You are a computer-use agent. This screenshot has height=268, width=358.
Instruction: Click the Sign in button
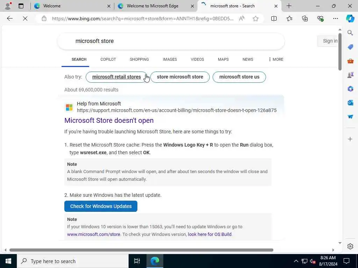[x=328, y=41]
